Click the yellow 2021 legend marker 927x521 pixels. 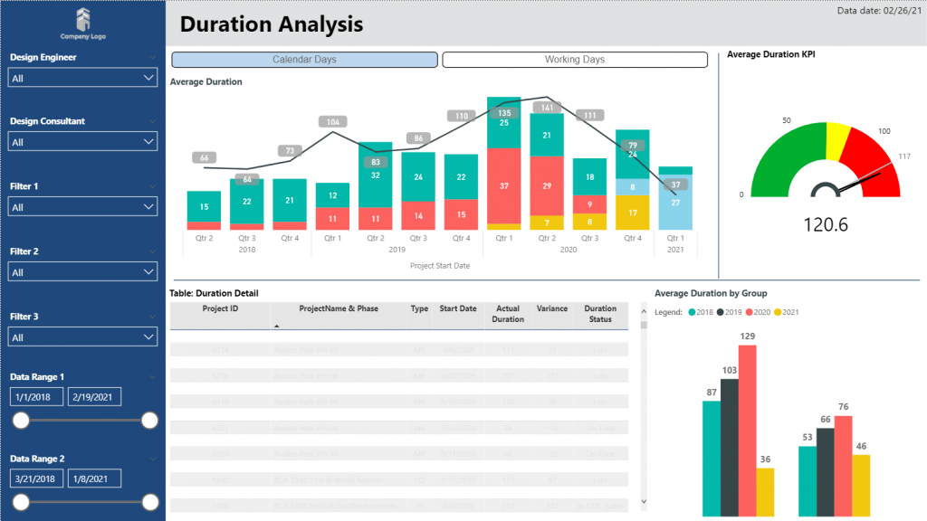coord(777,310)
